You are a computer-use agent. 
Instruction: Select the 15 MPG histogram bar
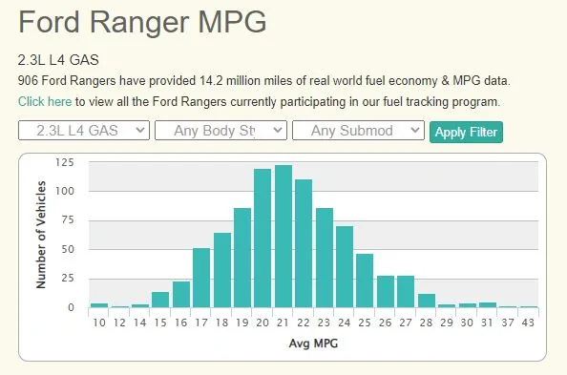[160, 300]
